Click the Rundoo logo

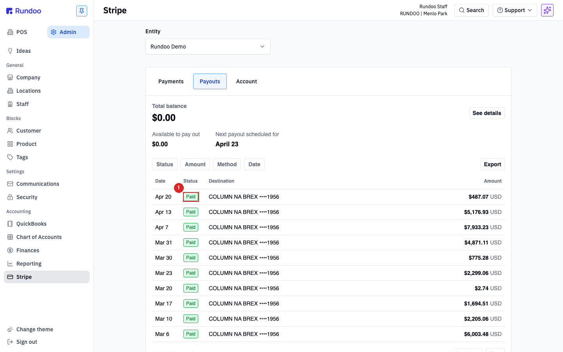23,11
